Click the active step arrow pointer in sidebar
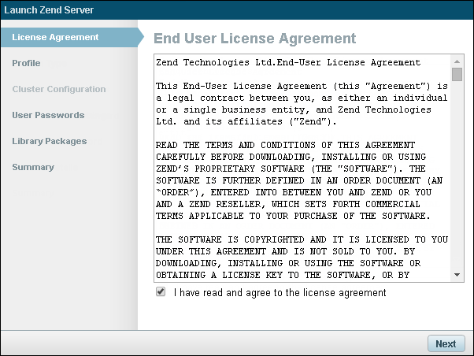474x356 pixels. click(140, 37)
